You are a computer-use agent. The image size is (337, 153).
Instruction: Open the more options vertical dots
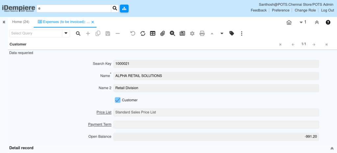(242, 33)
